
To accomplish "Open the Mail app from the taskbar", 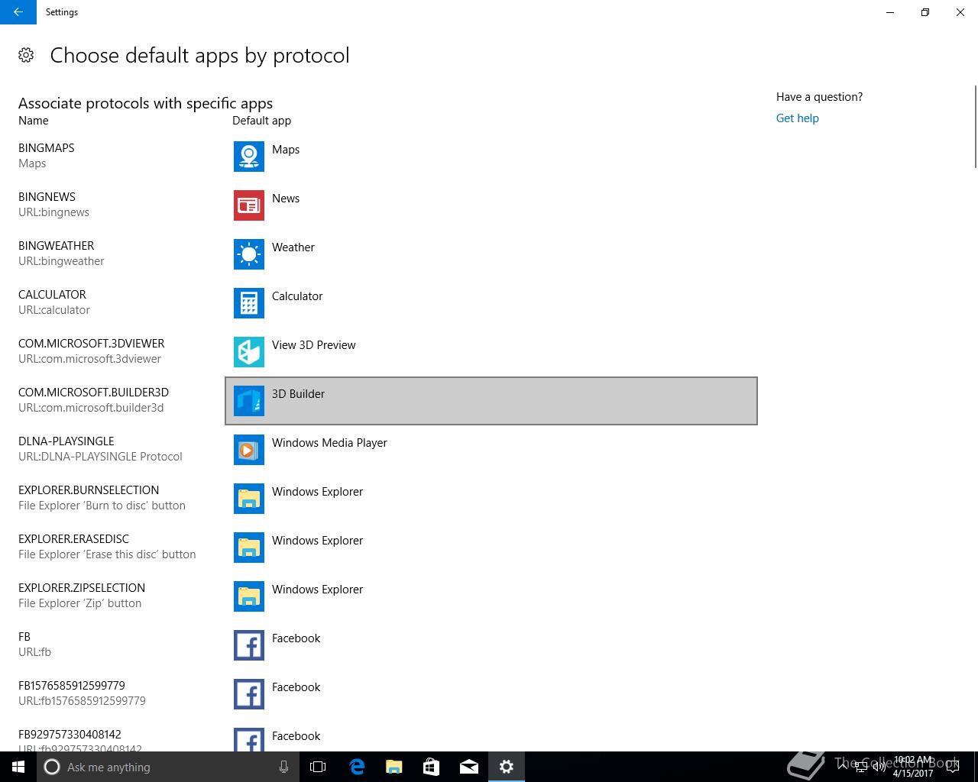I will (x=468, y=767).
